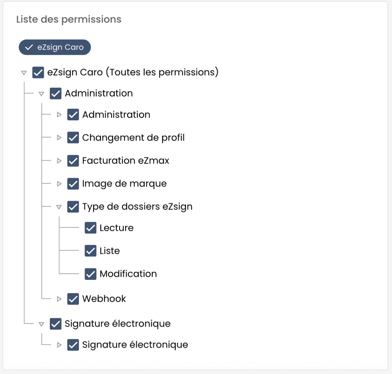Uncheck the Lecture permission
The width and height of the screenshot is (392, 374).
coord(90,228)
